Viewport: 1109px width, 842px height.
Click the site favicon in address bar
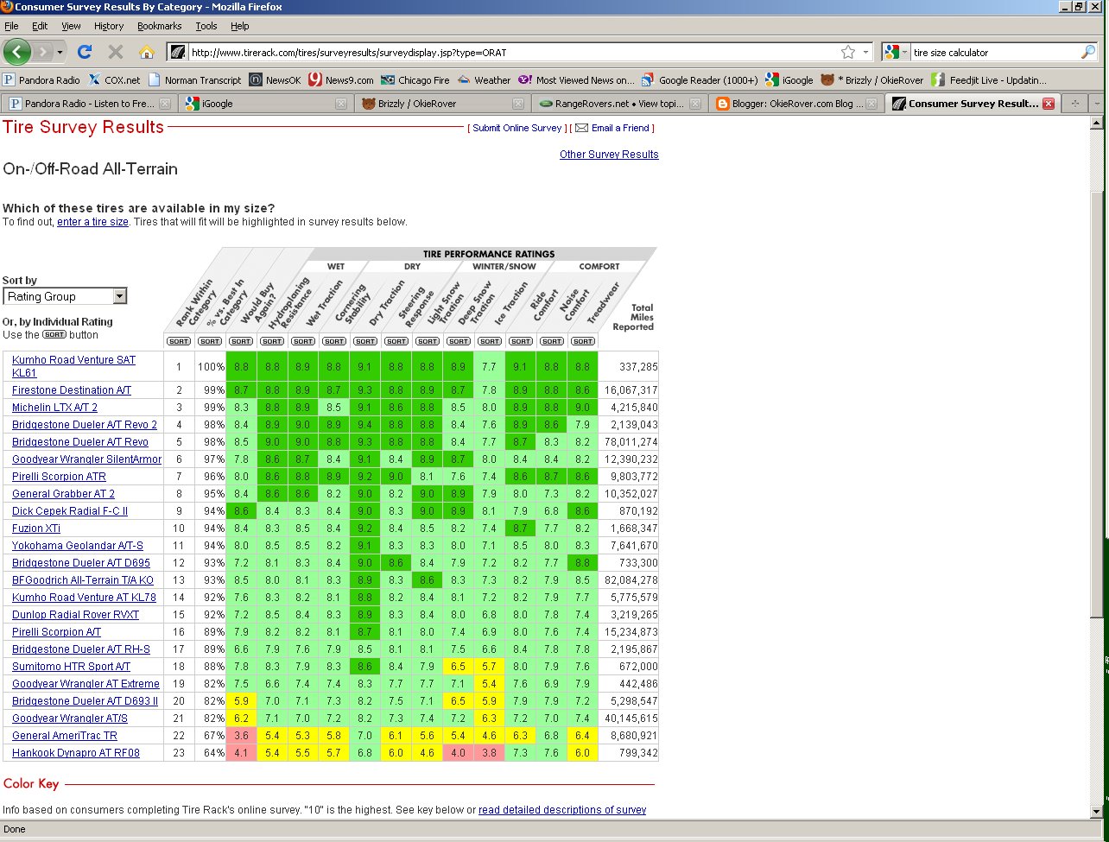click(x=177, y=52)
